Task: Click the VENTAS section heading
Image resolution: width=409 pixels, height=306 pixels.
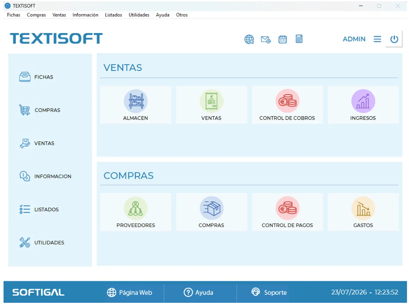Action: pos(123,68)
